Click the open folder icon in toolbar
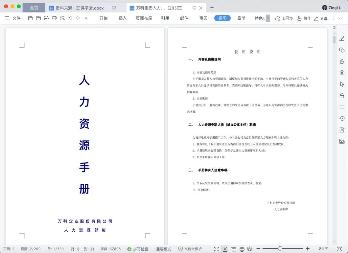This screenshot has height=253, width=348. [31, 18]
